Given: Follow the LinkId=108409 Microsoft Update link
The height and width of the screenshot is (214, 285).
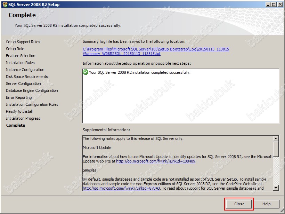Looking at the screenshot, I should click(156, 161).
